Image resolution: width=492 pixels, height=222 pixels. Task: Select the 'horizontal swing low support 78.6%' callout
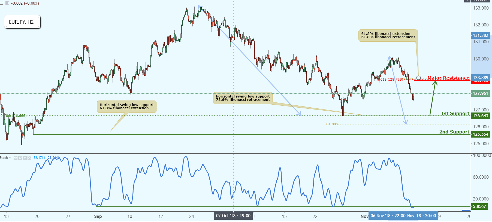[x=243, y=98]
